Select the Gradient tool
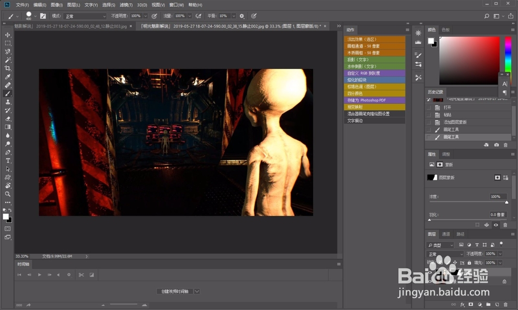This screenshot has width=518, height=310. pos(8,127)
